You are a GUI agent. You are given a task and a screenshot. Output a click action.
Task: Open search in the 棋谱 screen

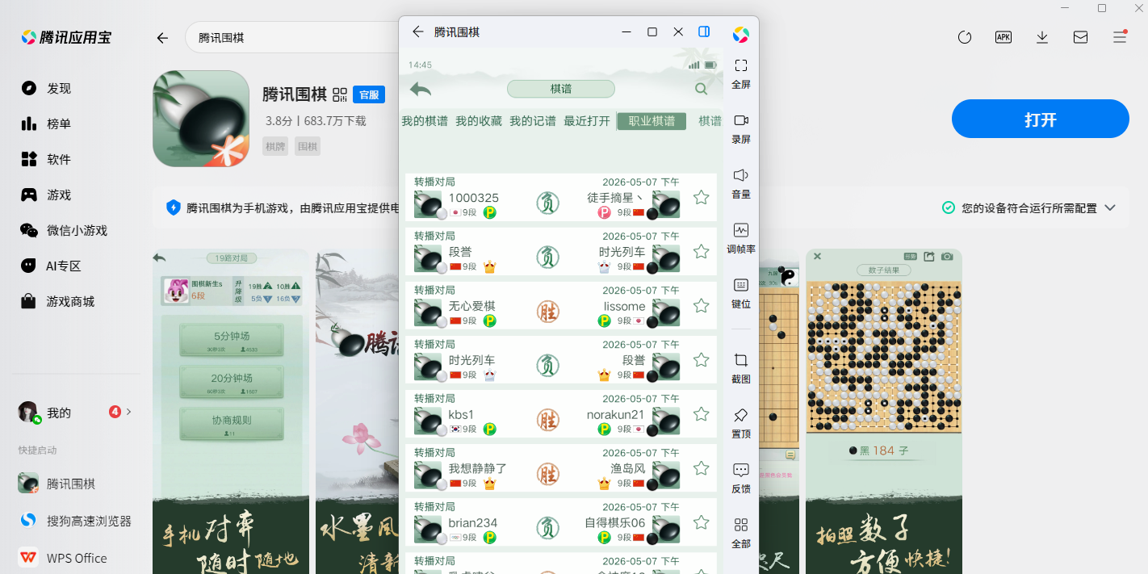pos(701,90)
